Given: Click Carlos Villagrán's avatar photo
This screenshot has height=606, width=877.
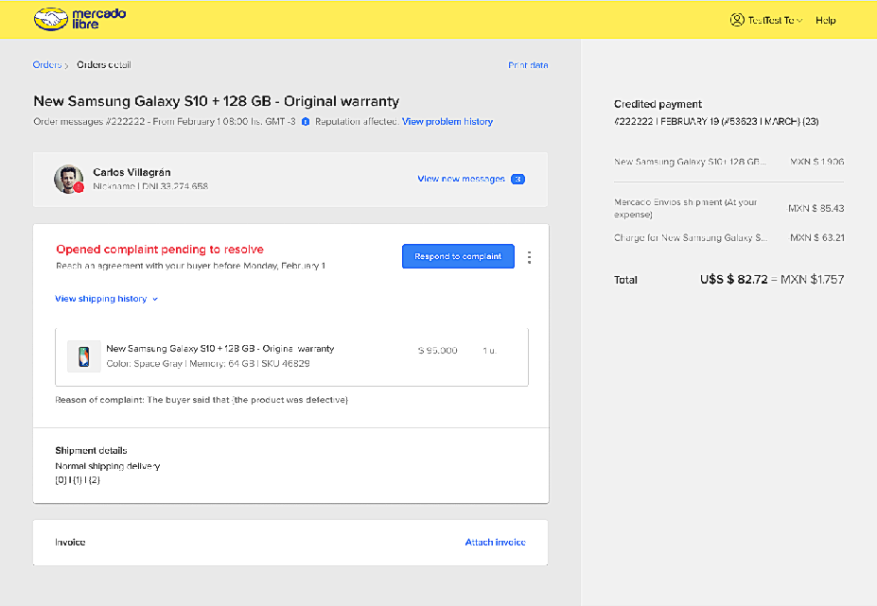Looking at the screenshot, I should click(68, 179).
